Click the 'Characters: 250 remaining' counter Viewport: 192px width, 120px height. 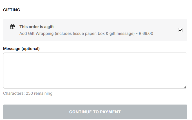click(28, 93)
